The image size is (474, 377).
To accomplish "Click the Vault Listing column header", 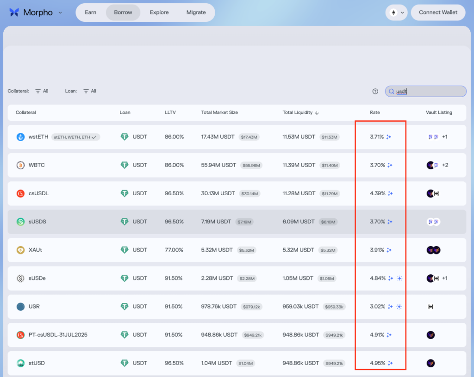I will click(439, 112).
